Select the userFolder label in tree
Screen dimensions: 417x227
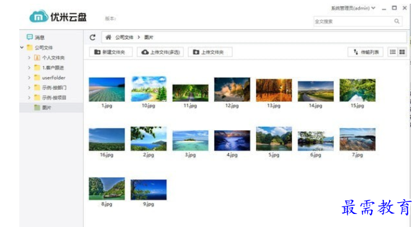pyautogui.click(x=53, y=78)
